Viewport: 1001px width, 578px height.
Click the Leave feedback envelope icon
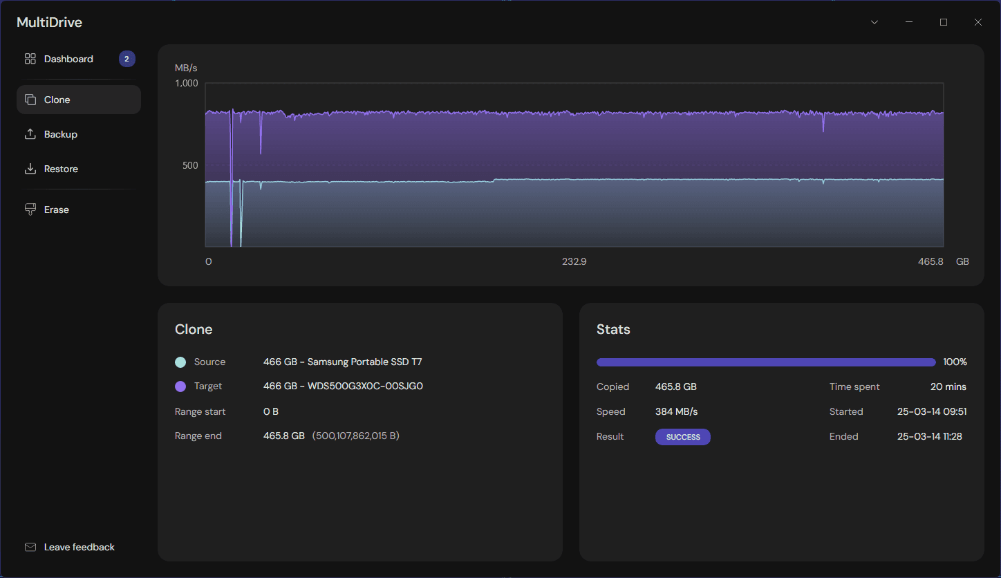click(x=30, y=546)
